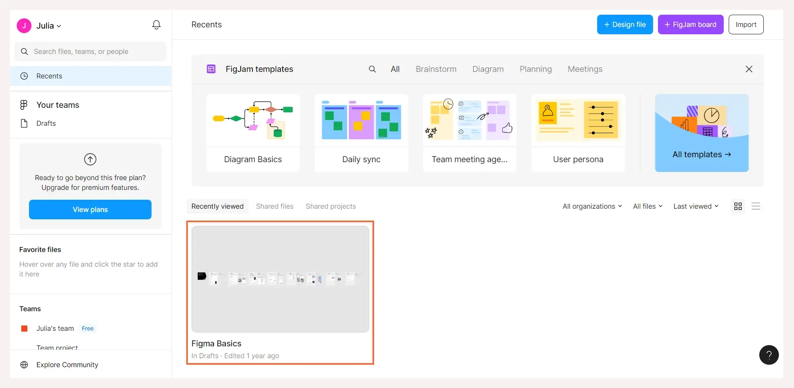794x388 pixels.
Task: Open the Diagram Basics template
Action: pos(253,133)
